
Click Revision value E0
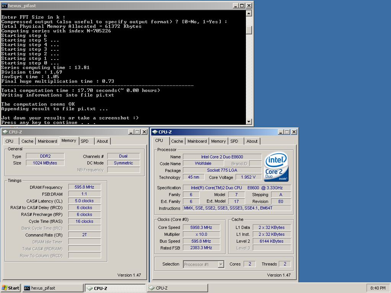coord(281,201)
